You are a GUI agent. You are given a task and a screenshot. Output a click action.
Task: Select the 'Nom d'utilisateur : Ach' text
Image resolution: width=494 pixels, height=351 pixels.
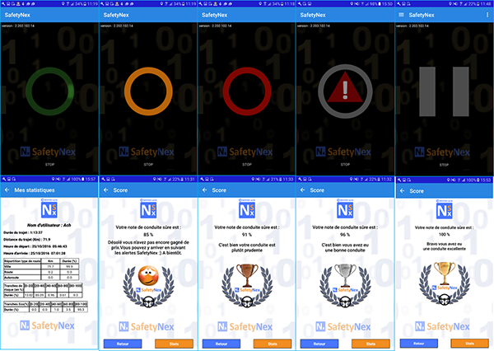click(49, 225)
